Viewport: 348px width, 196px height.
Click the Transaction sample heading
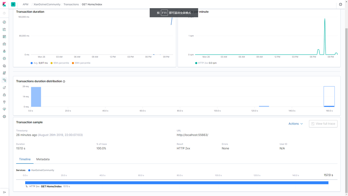[x=29, y=122]
